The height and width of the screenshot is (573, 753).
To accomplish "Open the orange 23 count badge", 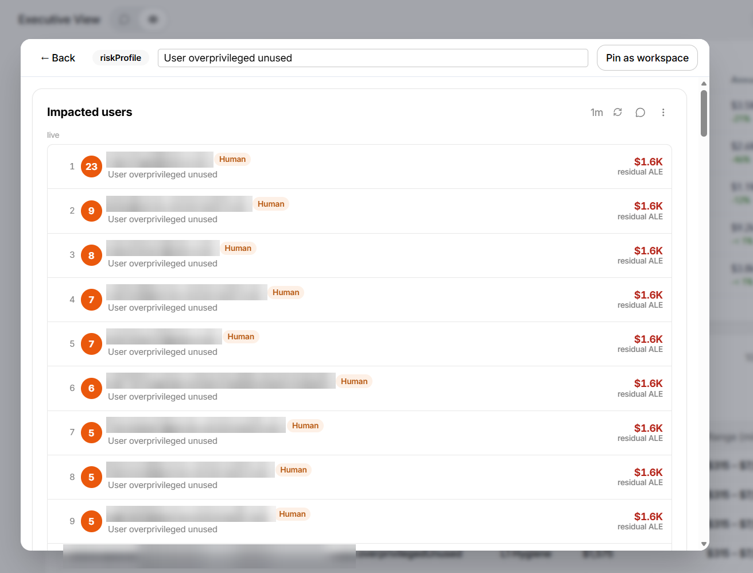I will 91,167.
